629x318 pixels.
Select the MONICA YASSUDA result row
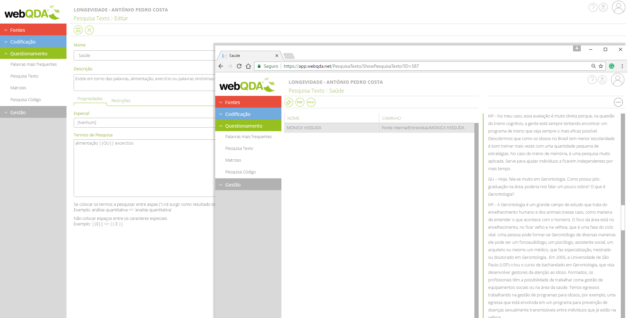click(x=379, y=128)
